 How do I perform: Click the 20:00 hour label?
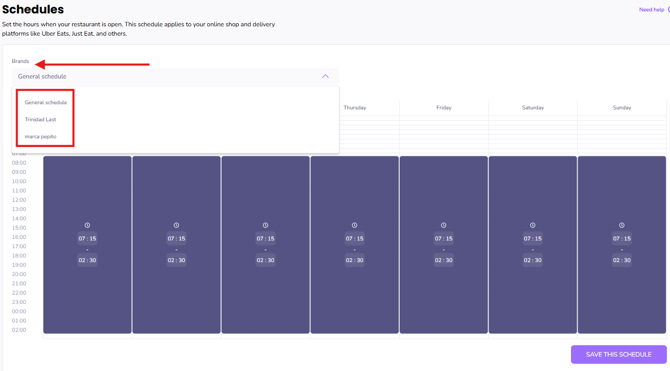coord(19,274)
